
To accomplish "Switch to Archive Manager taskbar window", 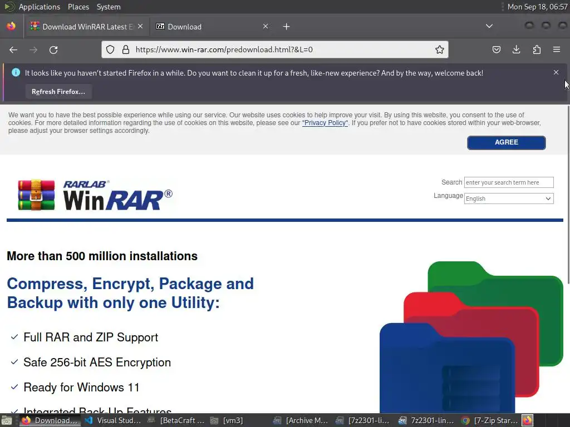I will tap(301, 420).
